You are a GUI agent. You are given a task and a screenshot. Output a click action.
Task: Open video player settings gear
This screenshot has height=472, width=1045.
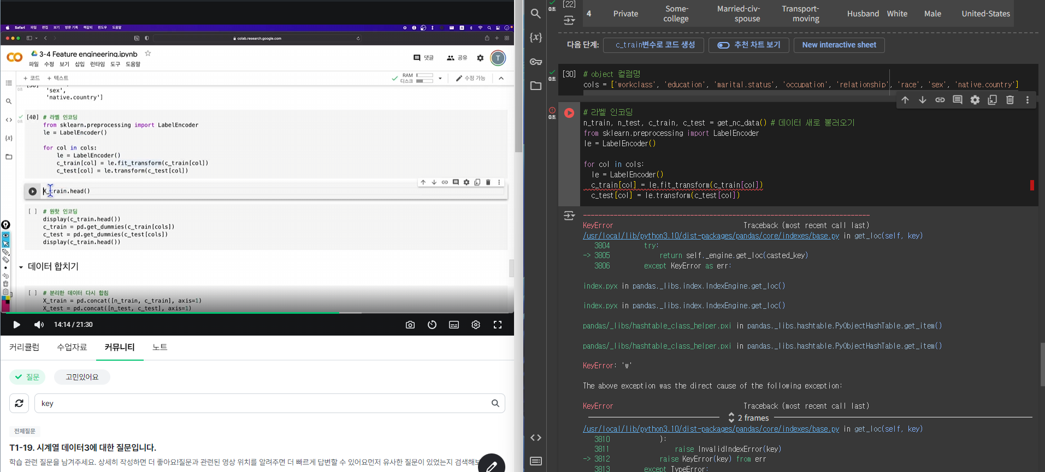(x=476, y=325)
